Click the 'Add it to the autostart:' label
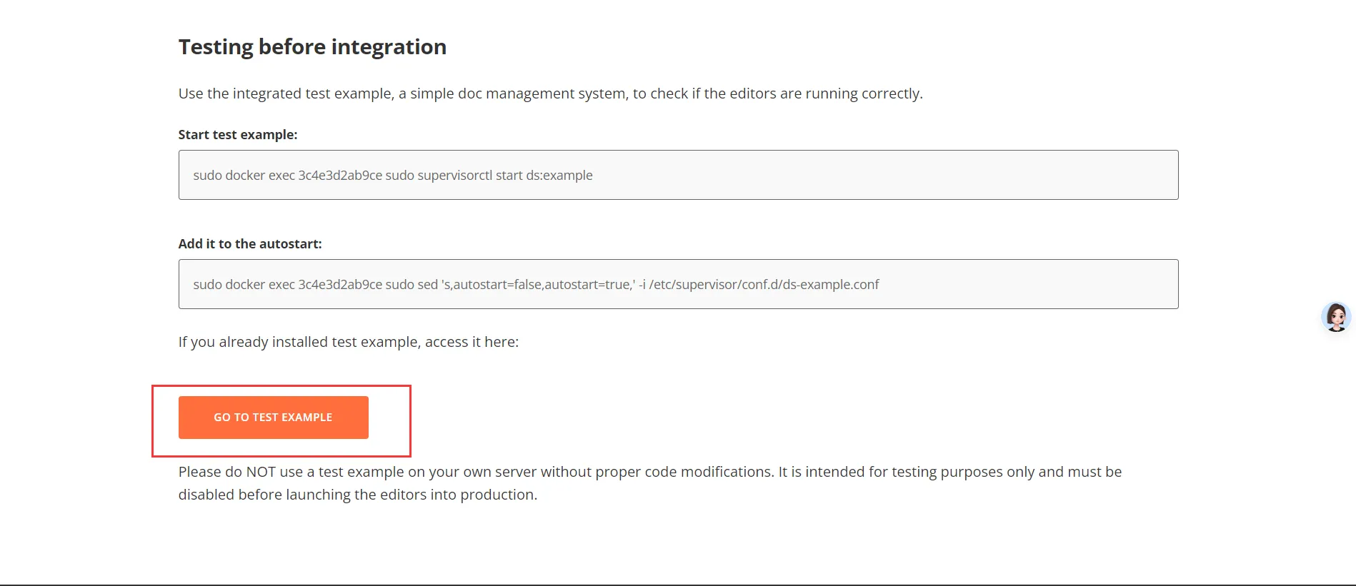The image size is (1356, 586). [x=250, y=244]
